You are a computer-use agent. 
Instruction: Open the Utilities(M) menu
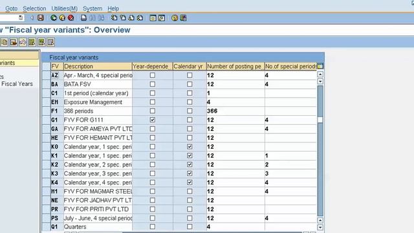pos(65,8)
